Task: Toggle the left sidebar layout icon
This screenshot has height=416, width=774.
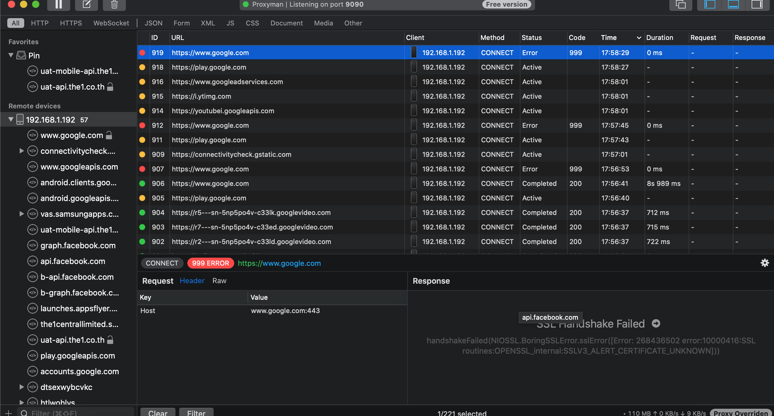Action: (709, 5)
